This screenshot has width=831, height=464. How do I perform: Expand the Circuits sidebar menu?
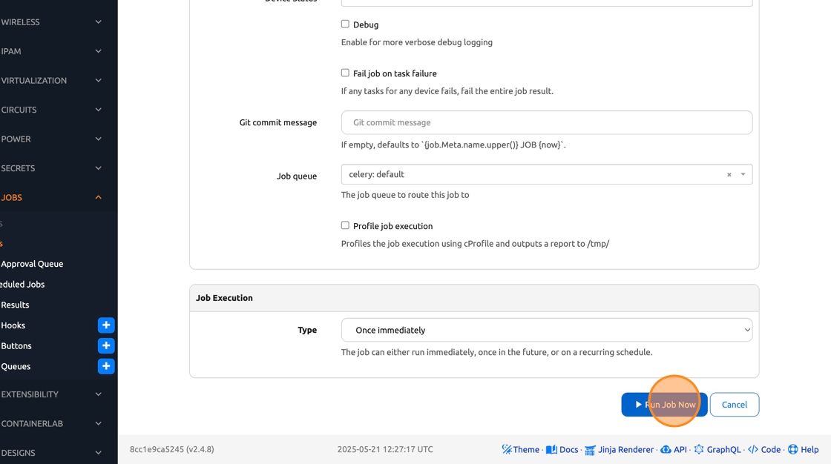coord(98,110)
